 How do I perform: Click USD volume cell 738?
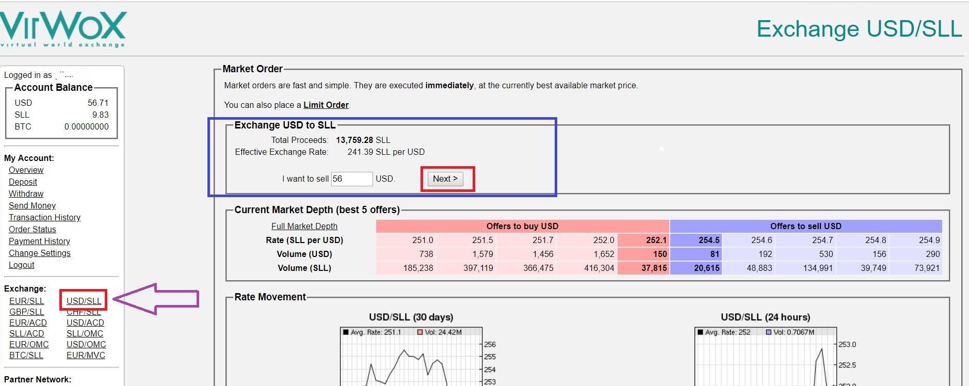pyautogui.click(x=406, y=254)
